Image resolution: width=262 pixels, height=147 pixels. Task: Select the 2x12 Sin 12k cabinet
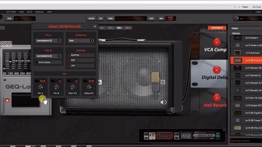(x=246, y=98)
